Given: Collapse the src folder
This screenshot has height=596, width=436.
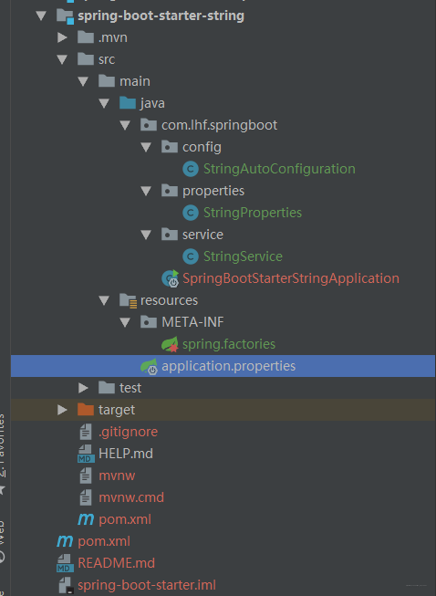Looking at the screenshot, I should point(62,59).
